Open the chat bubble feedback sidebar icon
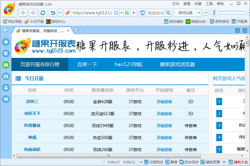The image size is (250, 166). tap(6, 99)
